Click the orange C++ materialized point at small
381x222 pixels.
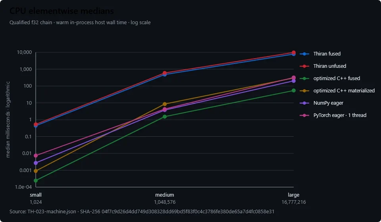coord(36,171)
